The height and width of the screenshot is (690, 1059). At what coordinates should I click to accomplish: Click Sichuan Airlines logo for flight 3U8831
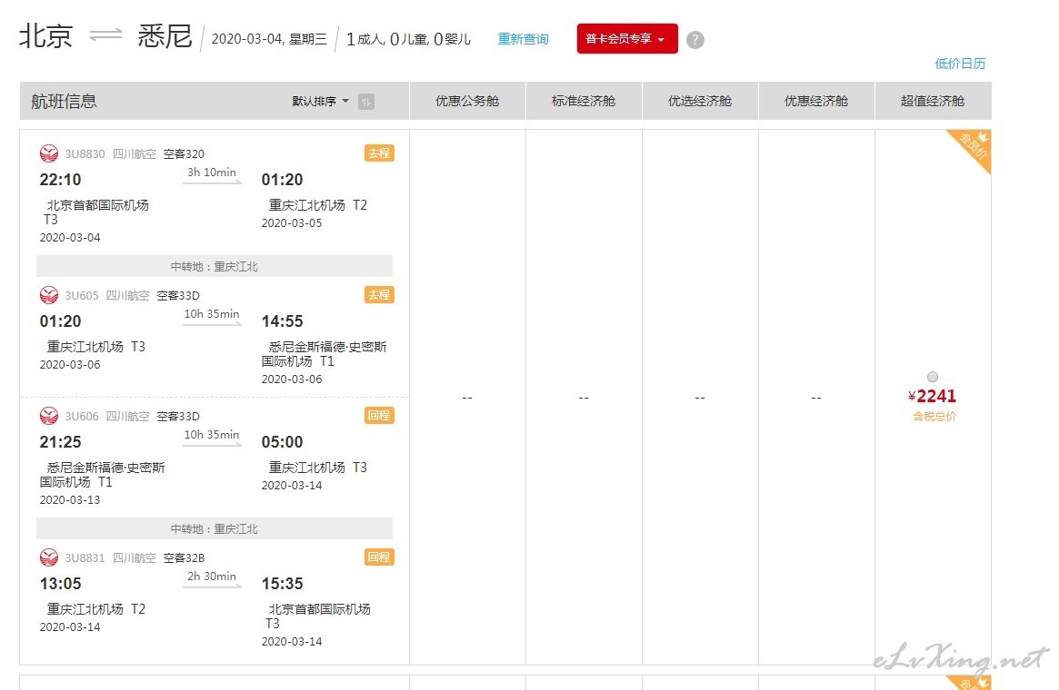(x=48, y=557)
